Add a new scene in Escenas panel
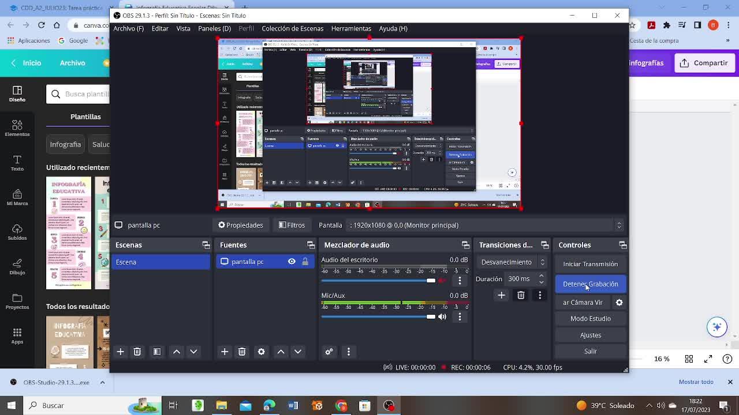Viewport: 739px width, 415px height. click(120, 352)
